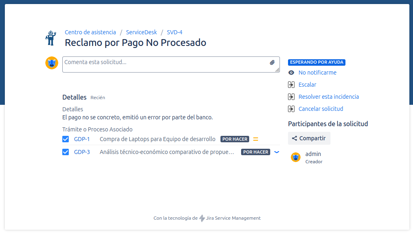Click your avatar beside the comment field
Image resolution: width=413 pixels, height=235 pixels.
51,62
